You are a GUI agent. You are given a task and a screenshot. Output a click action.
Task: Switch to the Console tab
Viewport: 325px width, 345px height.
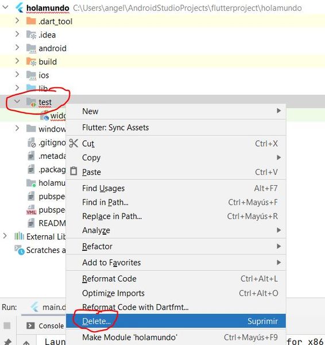(x=45, y=325)
